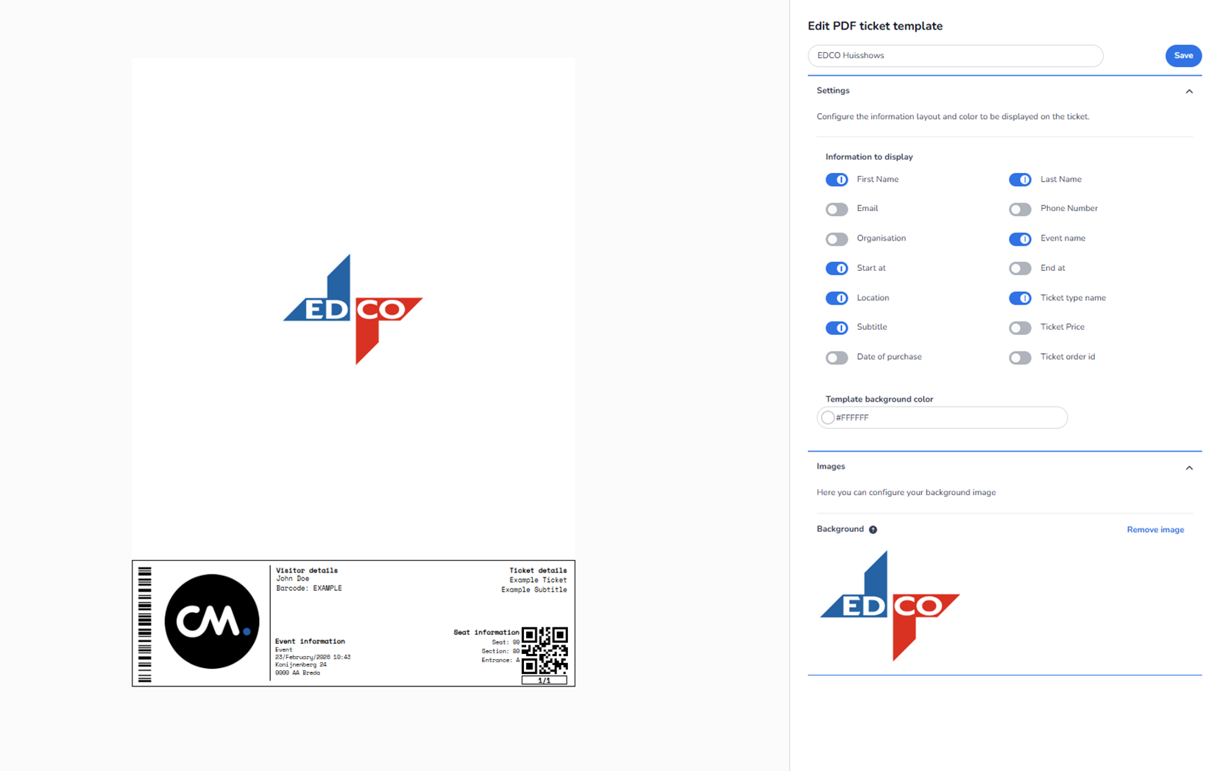Click the template name input field
This screenshot has height=771, width=1220.
coord(955,56)
